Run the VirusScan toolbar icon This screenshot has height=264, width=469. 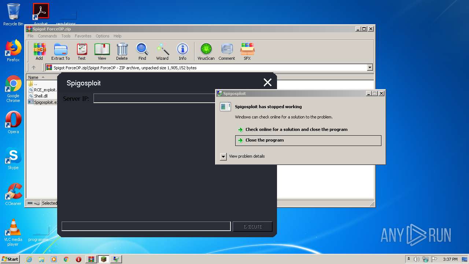[206, 51]
